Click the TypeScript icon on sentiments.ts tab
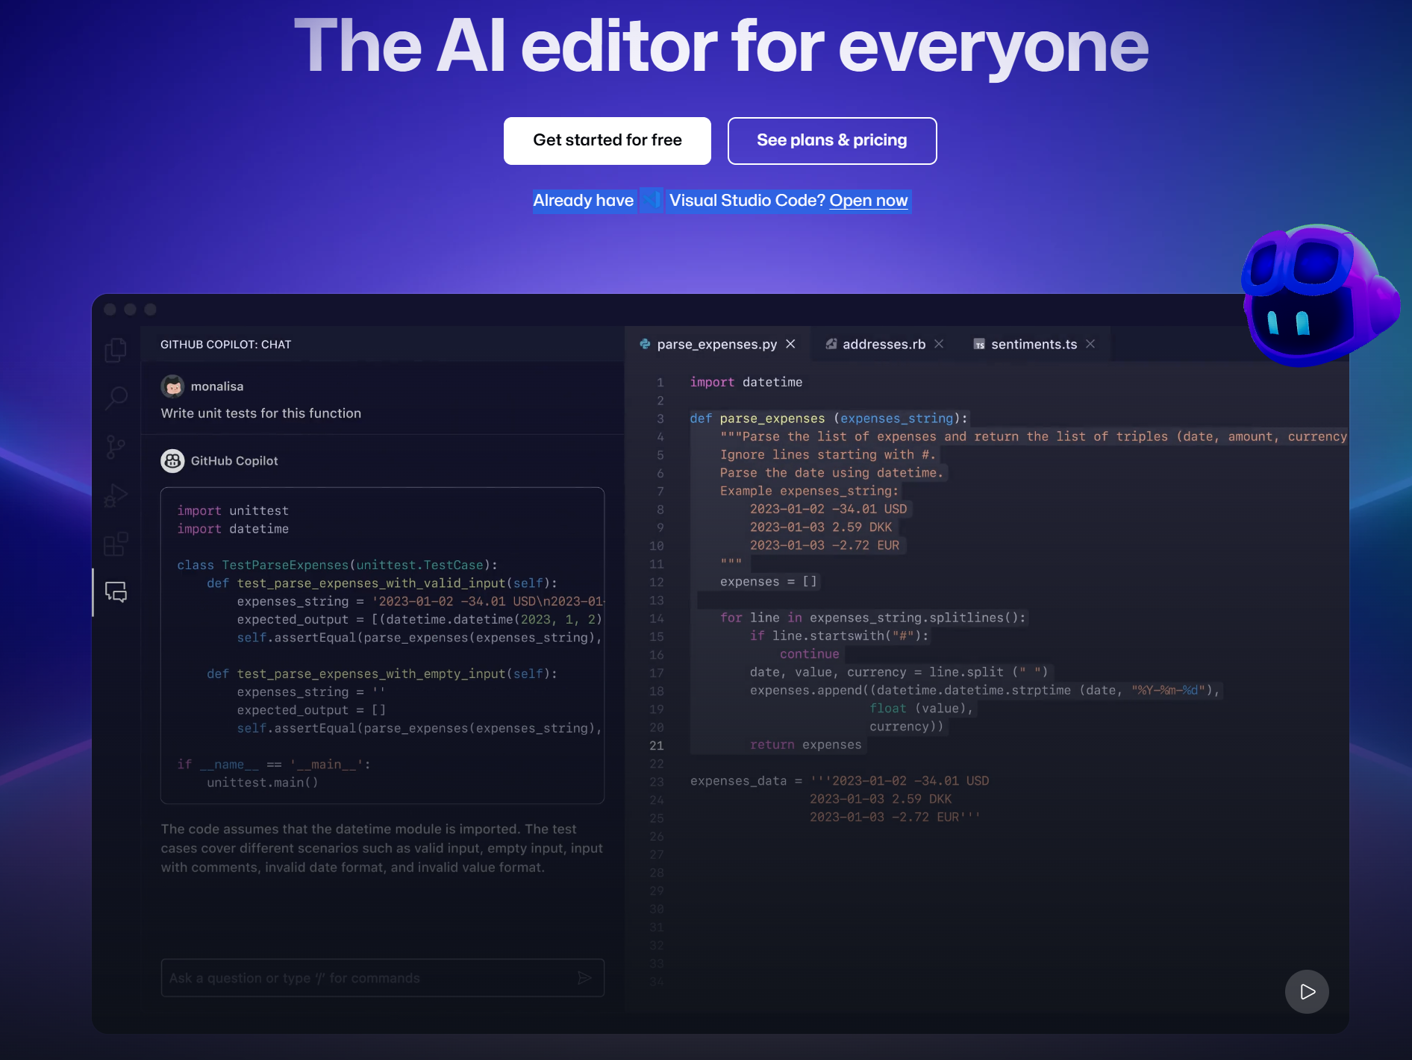The height and width of the screenshot is (1060, 1412). click(979, 344)
